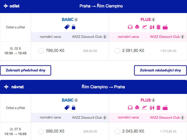Viewport: 187px width, 140px height.
Task: Click the pink seat icon in outbound PLUS
Action: pos(137,27)
